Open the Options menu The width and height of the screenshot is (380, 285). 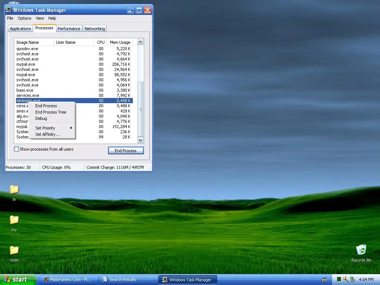tap(24, 18)
